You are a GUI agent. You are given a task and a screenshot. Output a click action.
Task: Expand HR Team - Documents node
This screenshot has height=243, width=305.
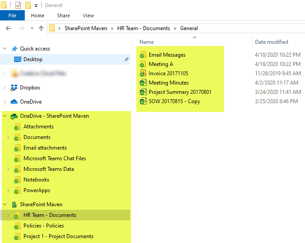pos(8,215)
